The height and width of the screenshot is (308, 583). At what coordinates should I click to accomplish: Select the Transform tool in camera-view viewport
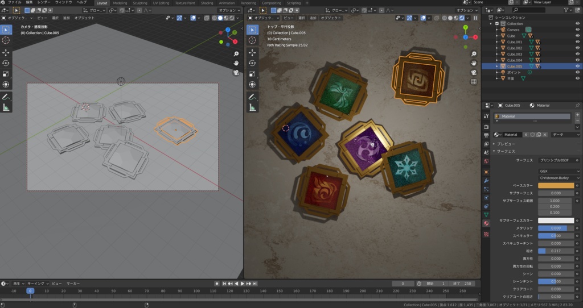point(6,85)
